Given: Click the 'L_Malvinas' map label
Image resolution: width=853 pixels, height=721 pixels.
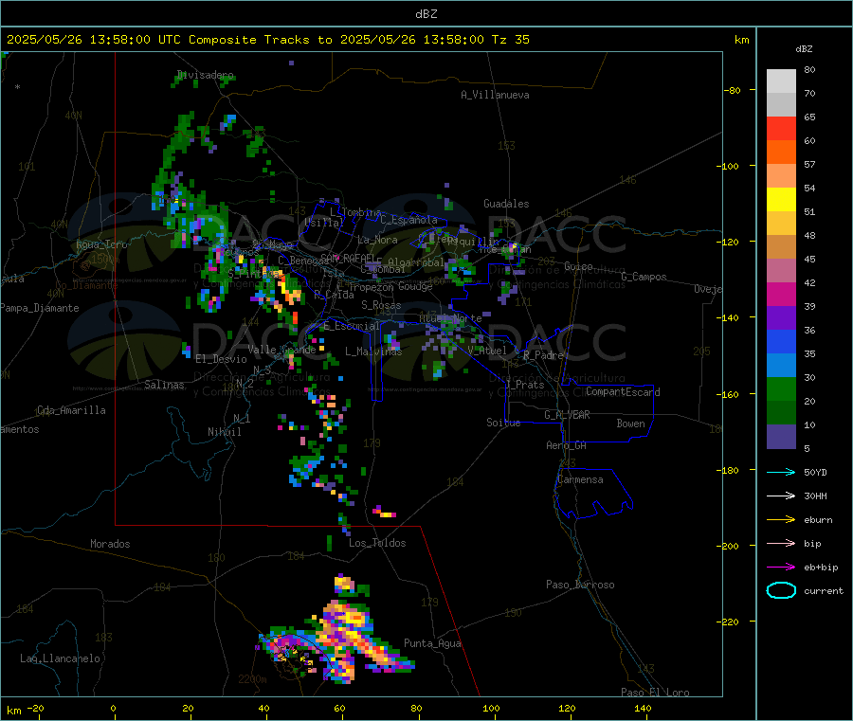Looking at the screenshot, I should coord(373,351).
